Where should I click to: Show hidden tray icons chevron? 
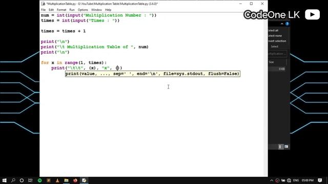[272, 180]
